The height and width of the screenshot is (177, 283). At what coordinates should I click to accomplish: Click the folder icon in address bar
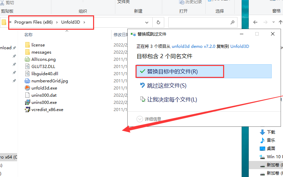pos(4,22)
